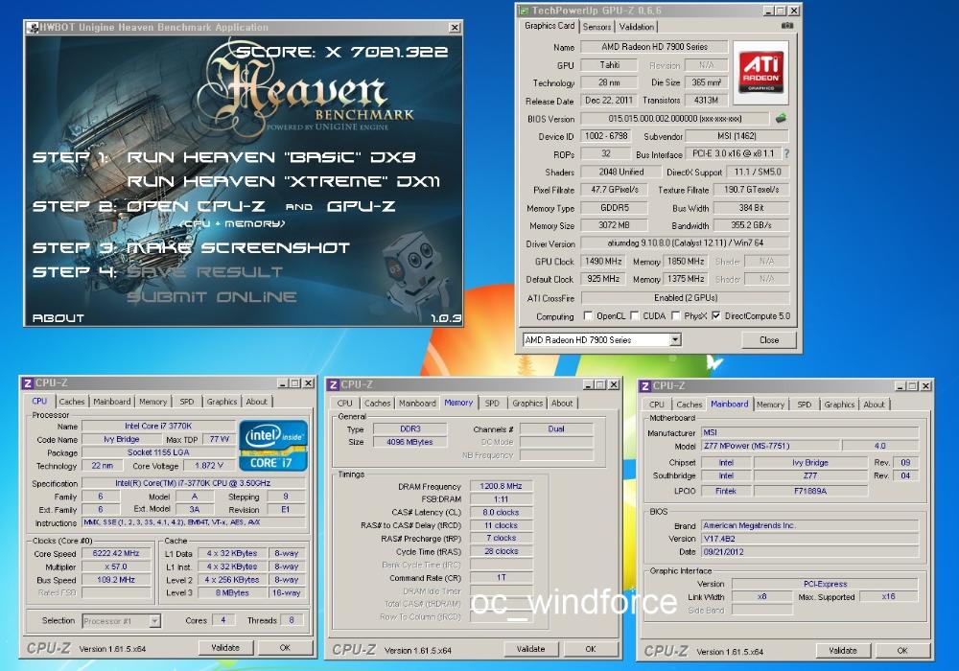Click Validate in the CPU-Z Memory window
This screenshot has width=959, height=671.
(531, 649)
